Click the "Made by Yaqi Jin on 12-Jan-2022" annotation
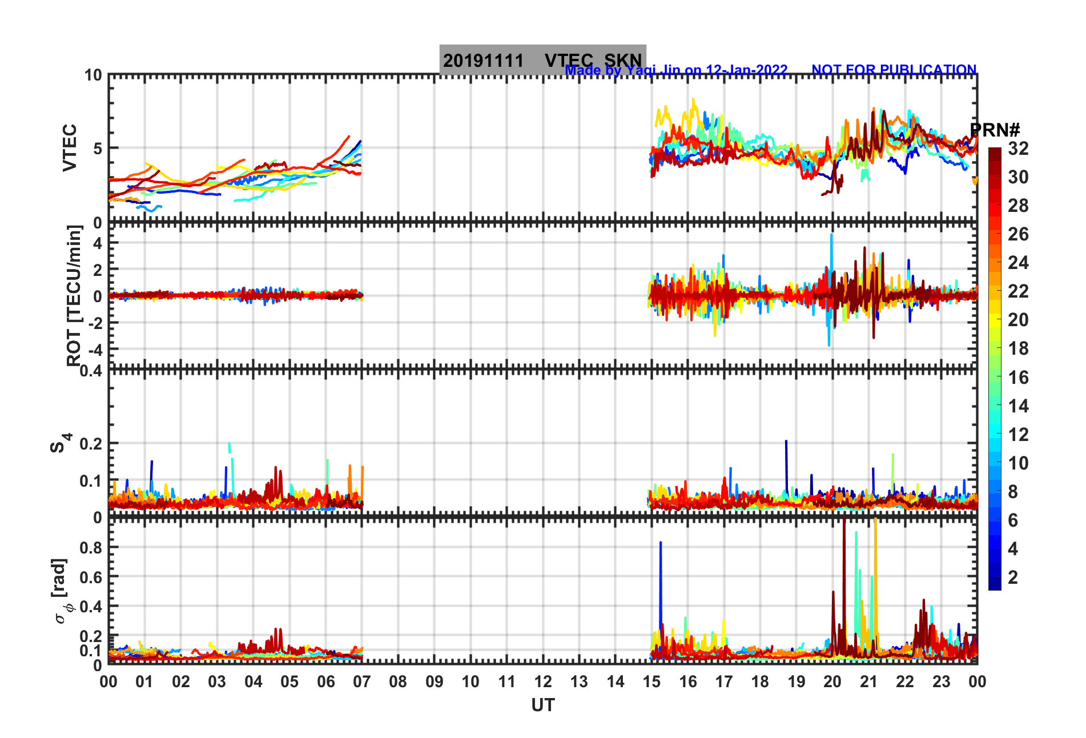This screenshot has width=1086, height=738. (x=676, y=70)
